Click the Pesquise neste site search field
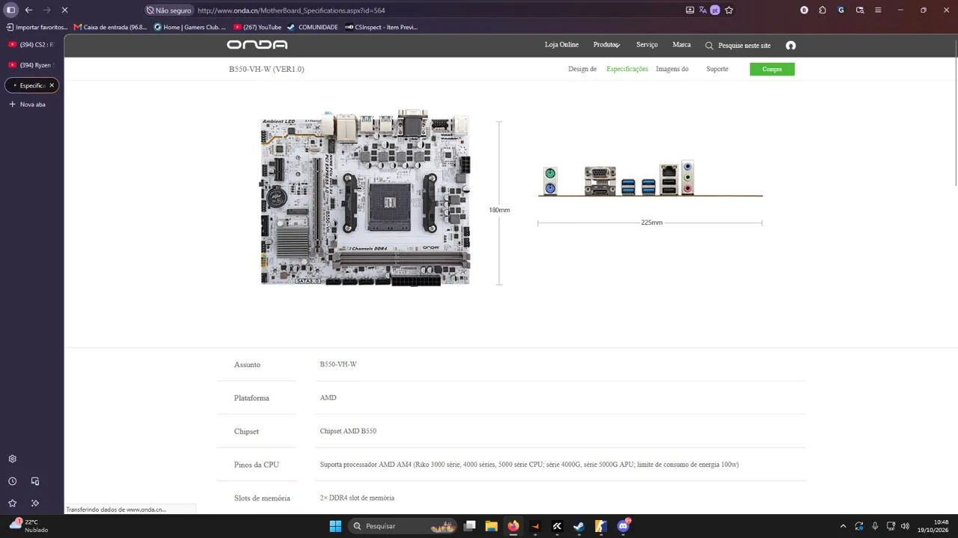Screen dimensions: 958x538 (x=744, y=46)
